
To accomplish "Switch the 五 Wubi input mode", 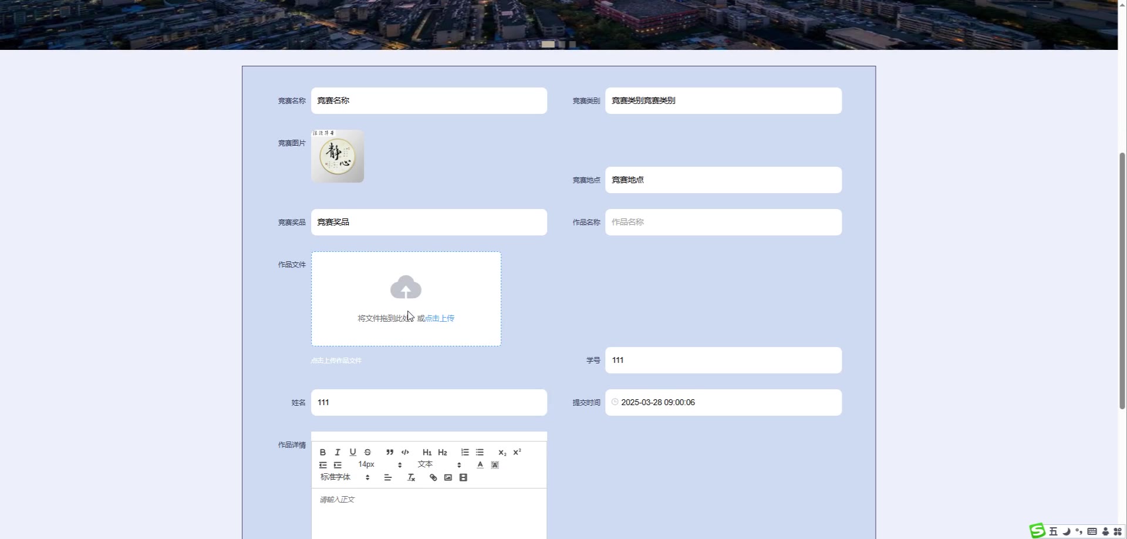I will pos(1053,531).
